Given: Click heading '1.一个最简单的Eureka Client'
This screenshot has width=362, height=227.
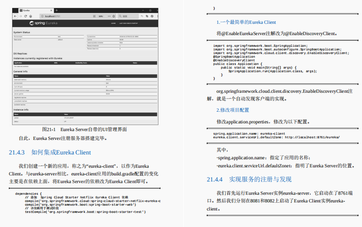Looking at the screenshot, I should (246, 22).
